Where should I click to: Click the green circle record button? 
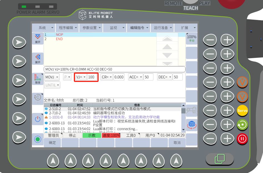pos(37,139)
